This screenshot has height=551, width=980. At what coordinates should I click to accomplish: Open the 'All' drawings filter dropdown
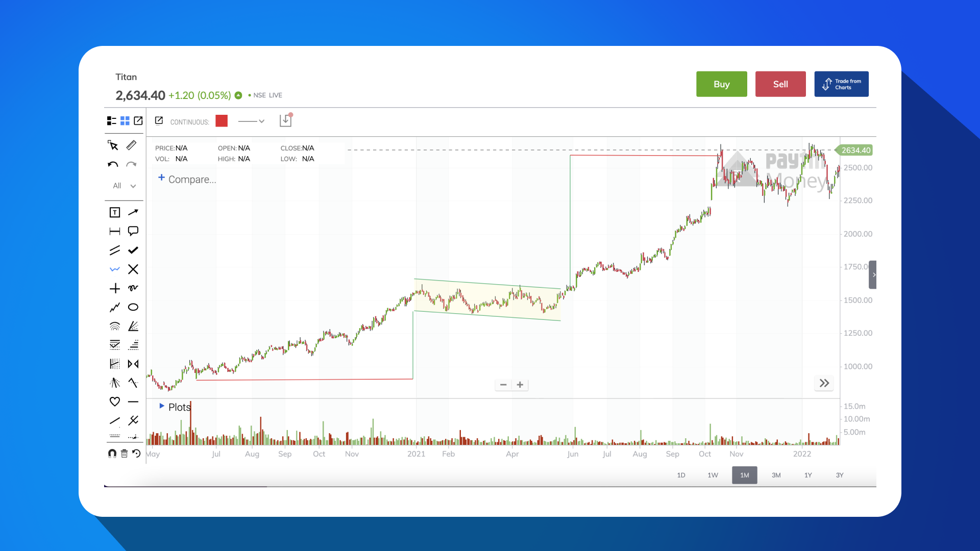coord(122,186)
